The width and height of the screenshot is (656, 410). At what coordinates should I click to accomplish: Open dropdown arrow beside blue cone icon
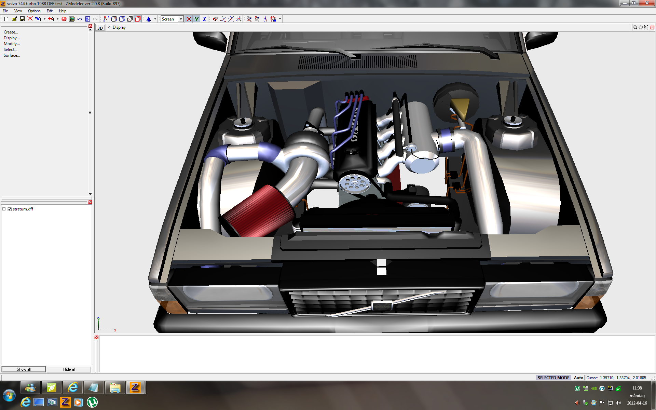click(x=155, y=19)
